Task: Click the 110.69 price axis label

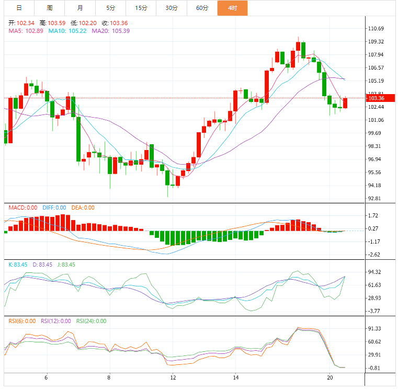Action: (x=377, y=29)
